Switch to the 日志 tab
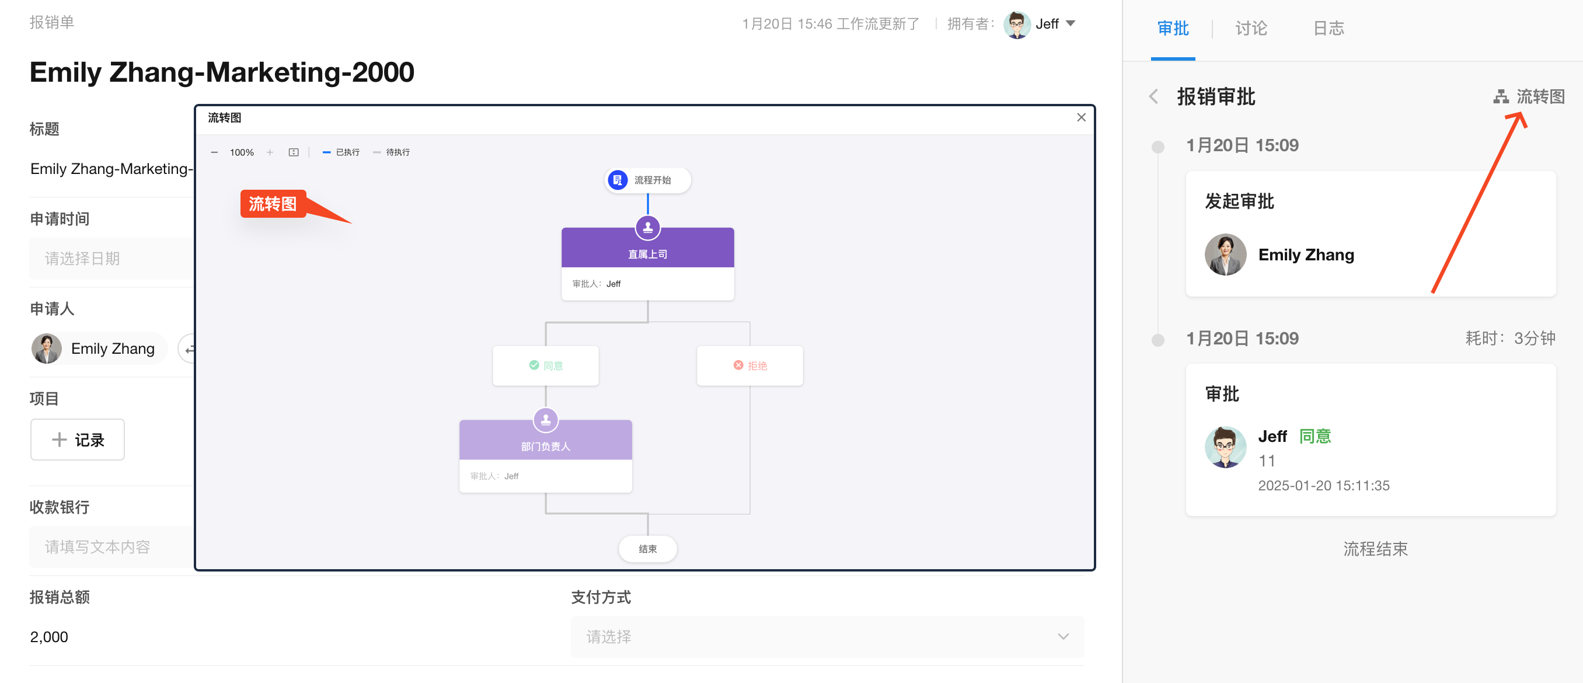Viewport: 1583px width, 683px height. [x=1328, y=28]
